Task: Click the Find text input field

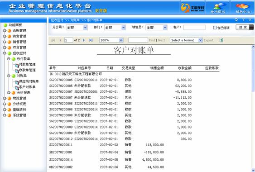Action: 138,40
